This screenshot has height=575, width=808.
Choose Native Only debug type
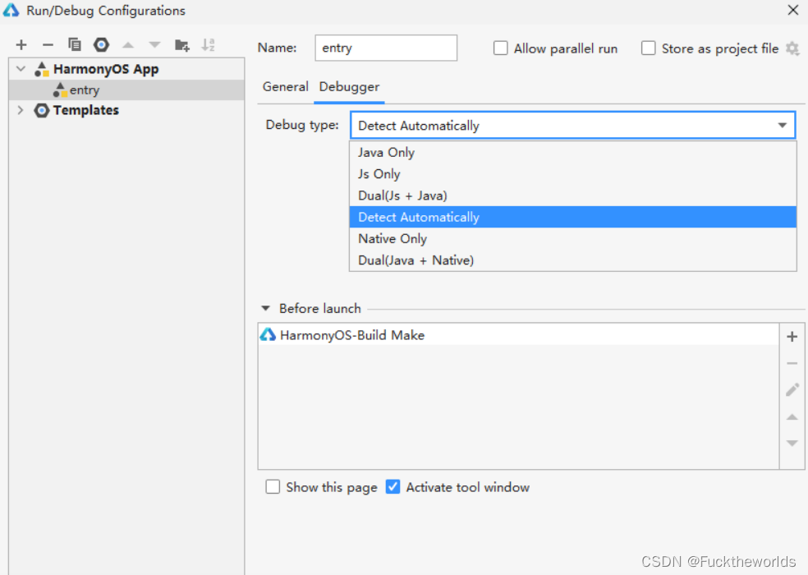(573, 239)
